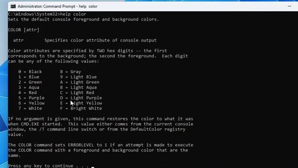Image resolution: width=298 pixels, height=168 pixels.
Task: Select the '8 = Gray' entry
Action: click(x=70, y=72)
